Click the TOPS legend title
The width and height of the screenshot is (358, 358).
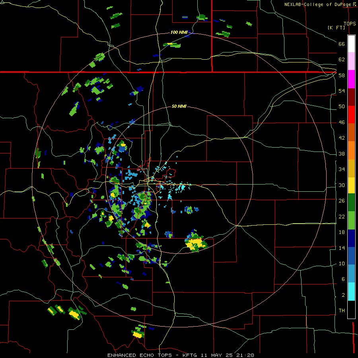tap(350, 23)
